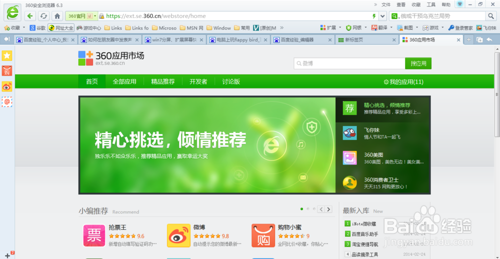
Task: Switch to the 百度经验_编辑器 tab
Action: pyautogui.click(x=302, y=40)
